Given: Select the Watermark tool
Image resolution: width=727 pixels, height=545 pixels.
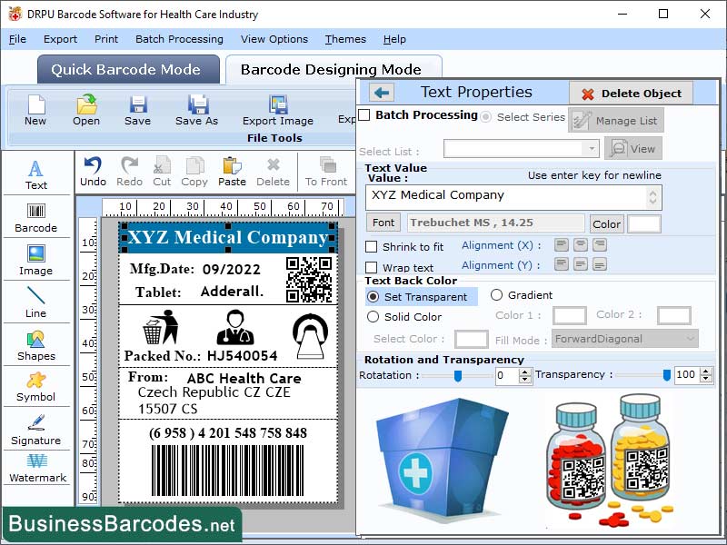Looking at the screenshot, I should tap(36, 472).
